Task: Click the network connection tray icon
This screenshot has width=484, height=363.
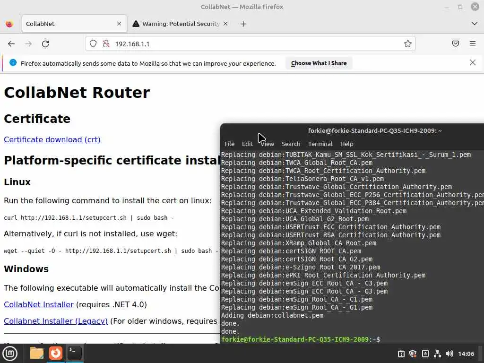Action: coord(437,354)
